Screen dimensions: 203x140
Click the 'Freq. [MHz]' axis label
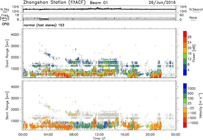(5, 17)
